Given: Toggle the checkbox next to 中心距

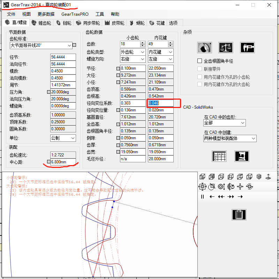Looking at the screenshot, I should tap(48, 162).
